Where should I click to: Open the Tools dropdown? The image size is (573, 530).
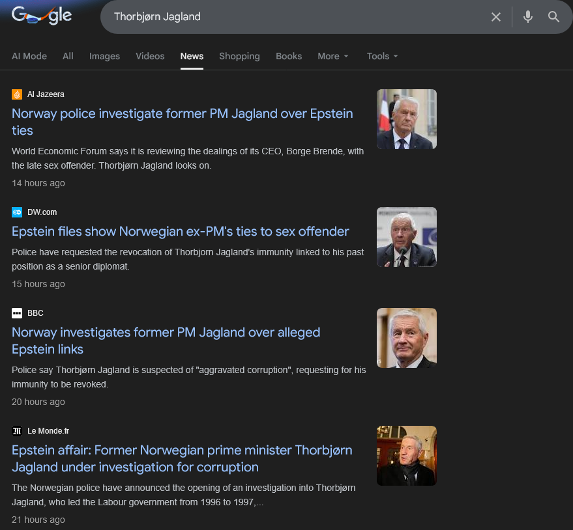pos(382,56)
